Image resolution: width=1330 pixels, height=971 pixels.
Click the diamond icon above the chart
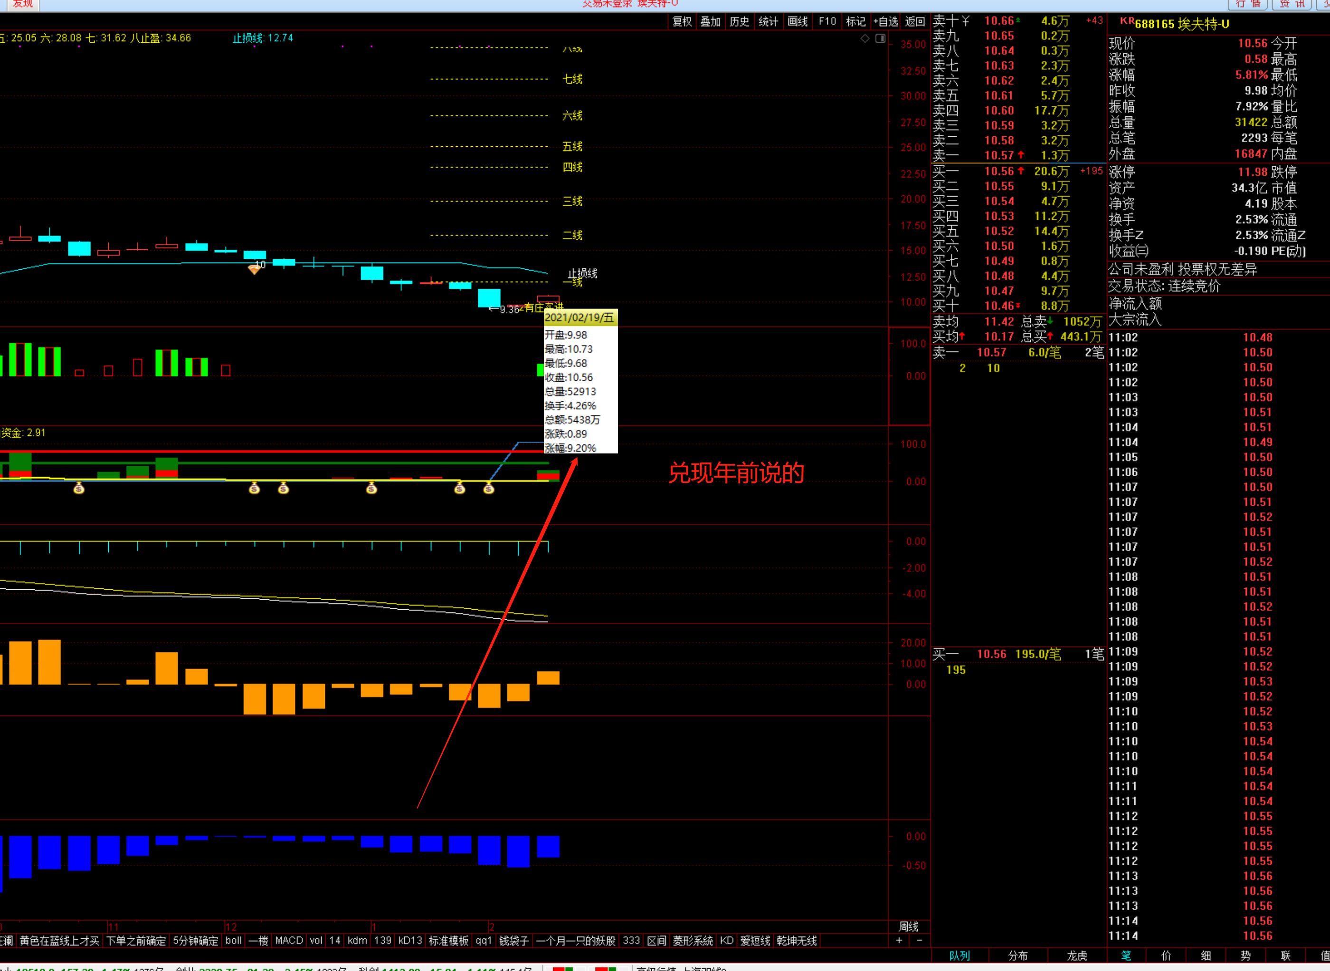click(x=865, y=39)
